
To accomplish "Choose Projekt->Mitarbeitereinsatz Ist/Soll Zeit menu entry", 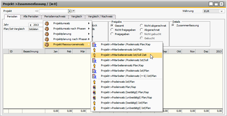I will [x=127, y=55].
